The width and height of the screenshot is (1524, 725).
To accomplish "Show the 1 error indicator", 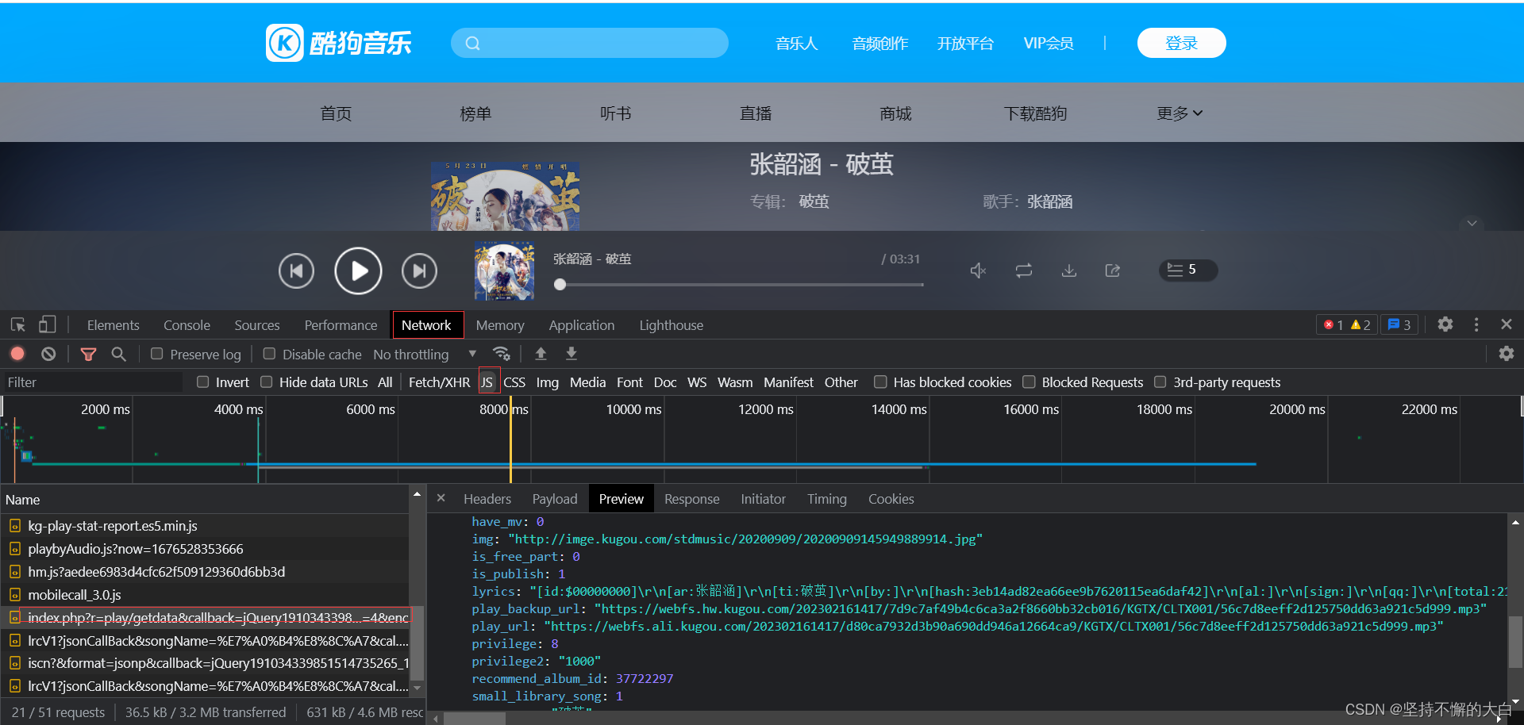I will tap(1333, 325).
